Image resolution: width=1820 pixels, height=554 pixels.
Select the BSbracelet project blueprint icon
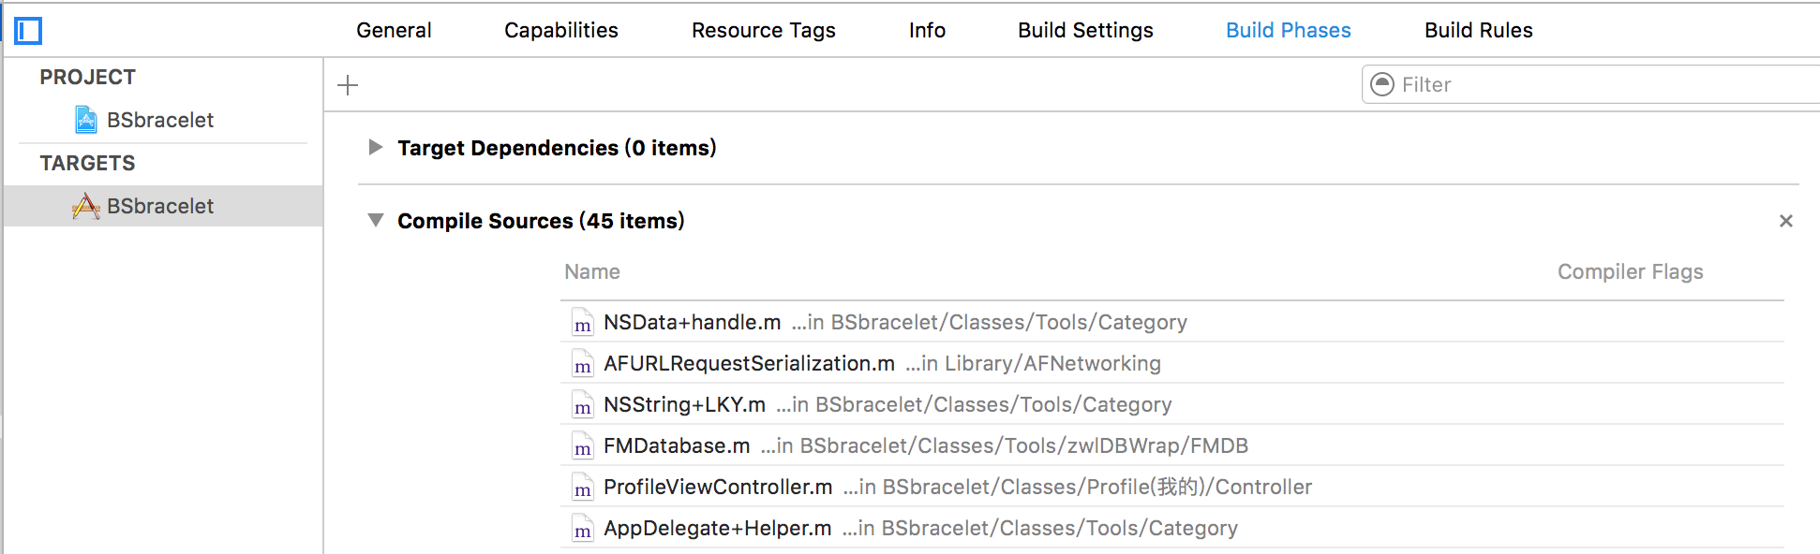(86, 120)
